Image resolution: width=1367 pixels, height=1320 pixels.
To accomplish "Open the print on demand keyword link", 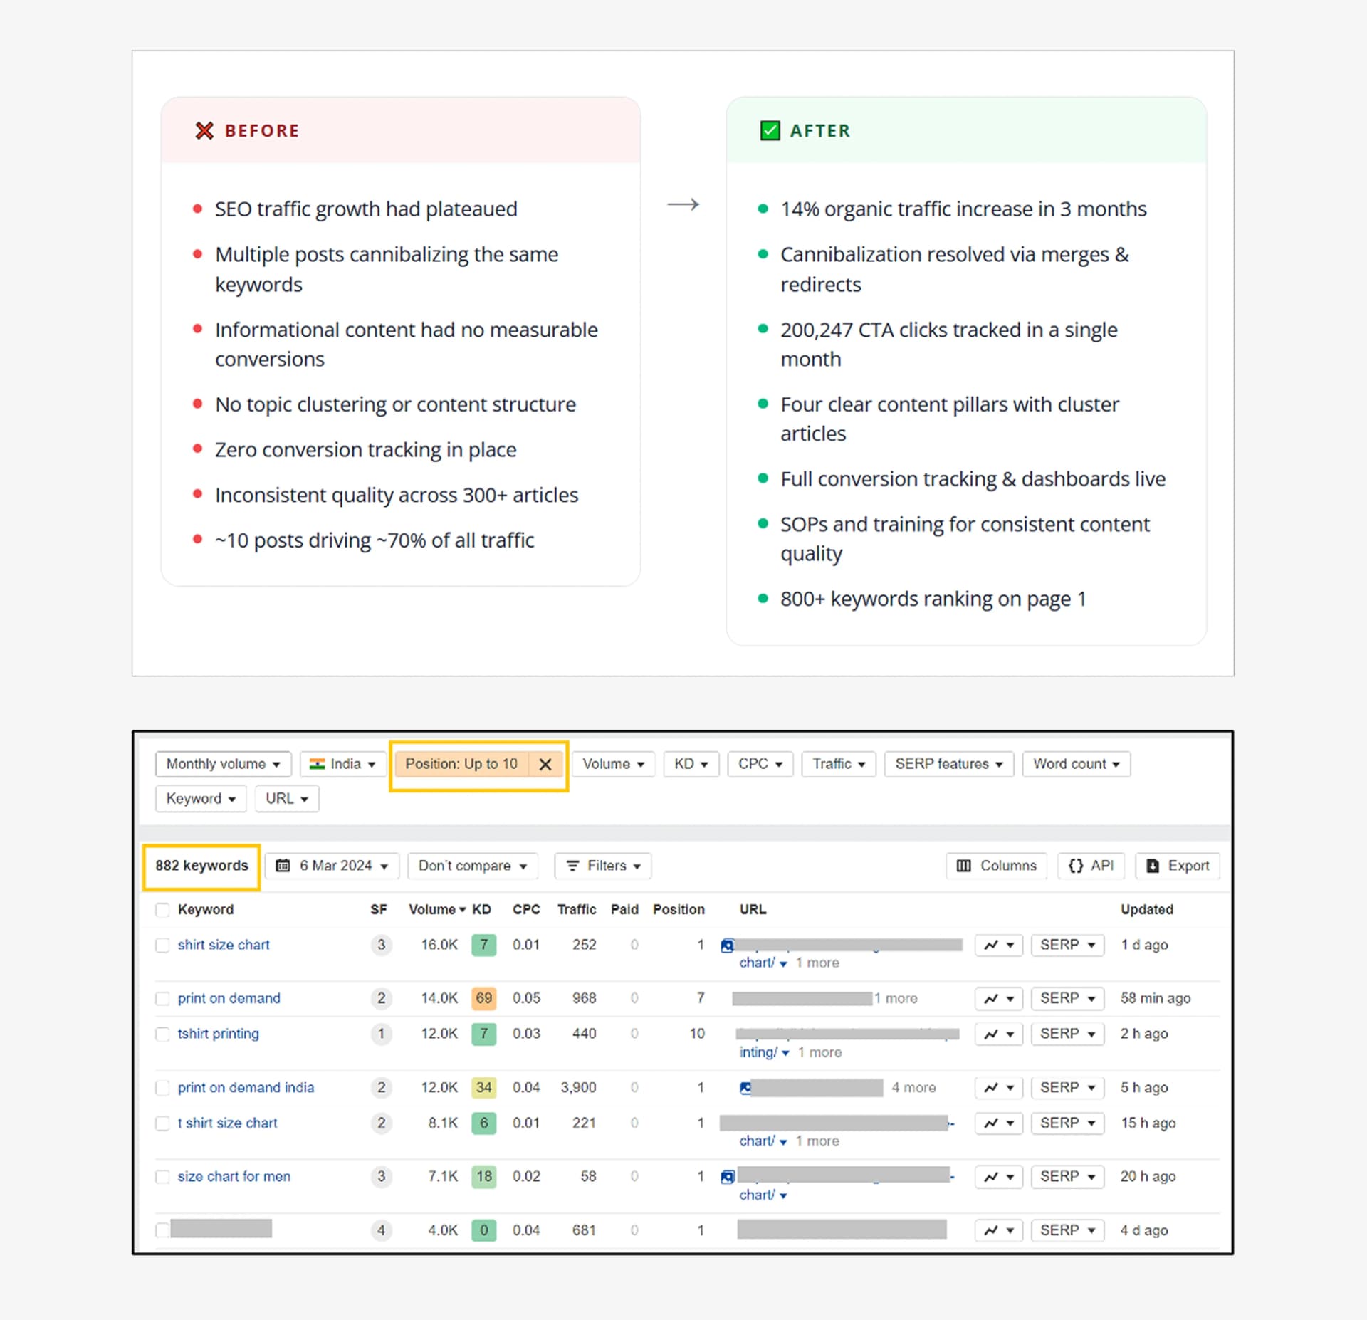I will point(229,998).
